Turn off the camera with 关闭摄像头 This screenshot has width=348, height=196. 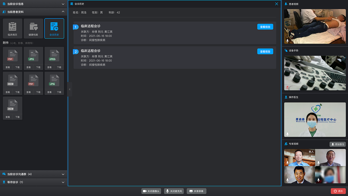(x=152, y=191)
